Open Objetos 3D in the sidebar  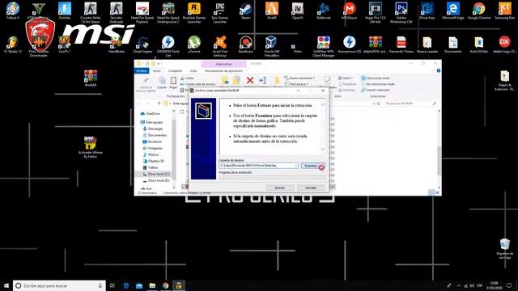point(153,161)
